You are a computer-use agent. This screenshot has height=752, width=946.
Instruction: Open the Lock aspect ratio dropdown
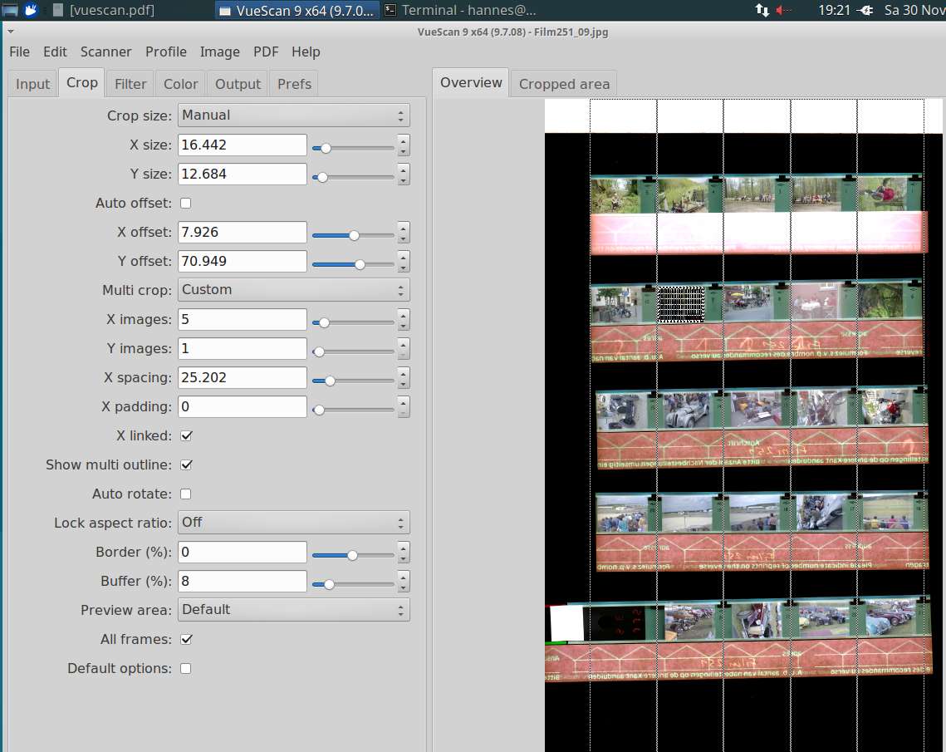(x=293, y=523)
